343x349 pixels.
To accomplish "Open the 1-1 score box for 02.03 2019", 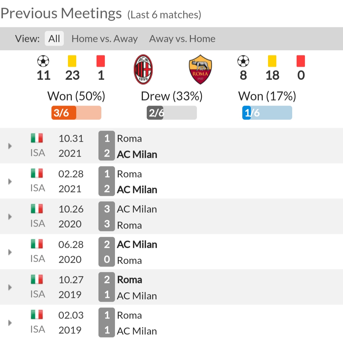I will click(x=107, y=322).
